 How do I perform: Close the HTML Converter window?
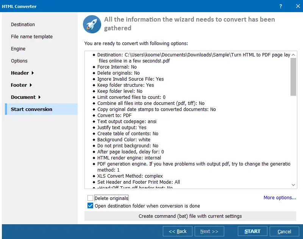click(298, 6)
